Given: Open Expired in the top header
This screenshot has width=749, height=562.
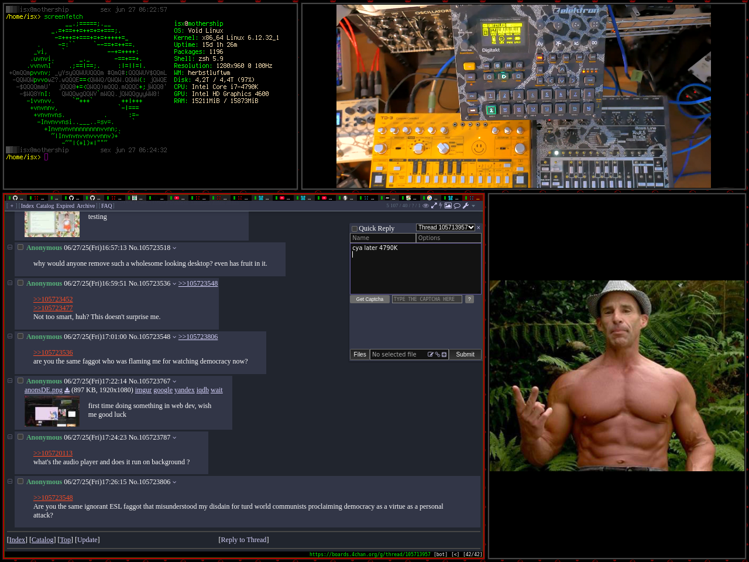Looking at the screenshot, I should [x=66, y=206].
